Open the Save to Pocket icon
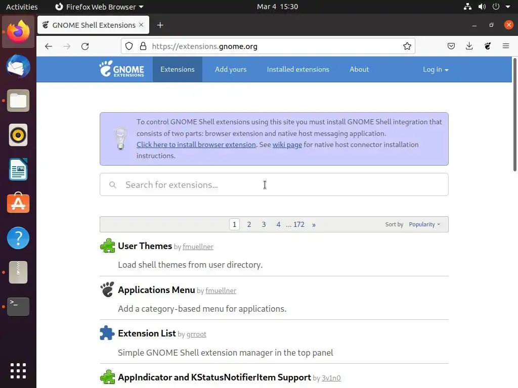518x388 pixels. 451,46
